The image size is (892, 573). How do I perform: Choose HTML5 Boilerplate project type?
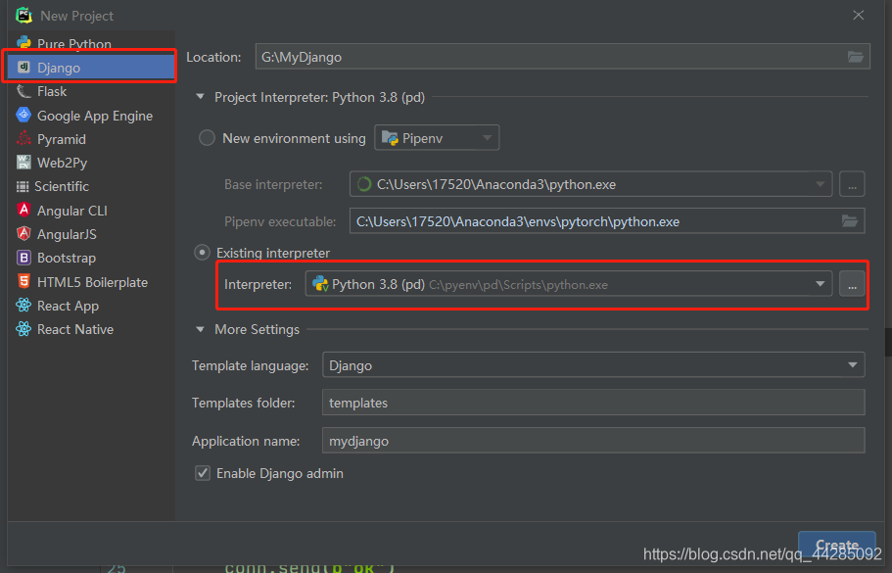coord(91,282)
